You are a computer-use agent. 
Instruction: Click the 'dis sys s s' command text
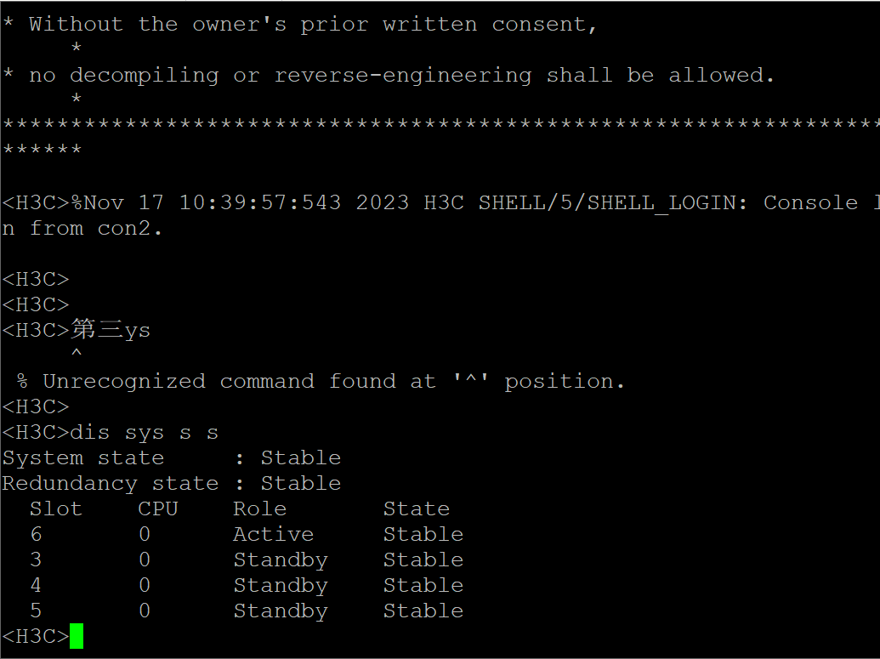click(144, 432)
